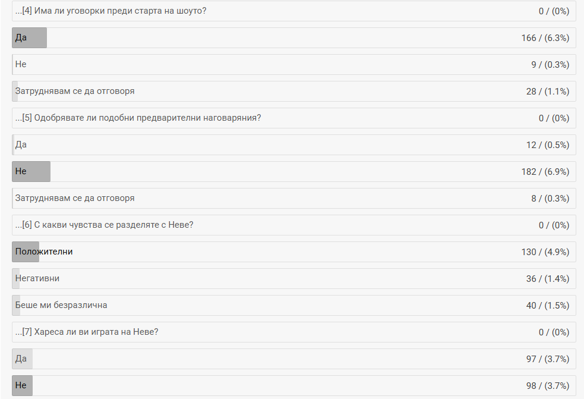Click question [5] "Одобрявате ли подобни предварителни наговаряния?"
This screenshot has height=399, width=584.
pos(138,118)
